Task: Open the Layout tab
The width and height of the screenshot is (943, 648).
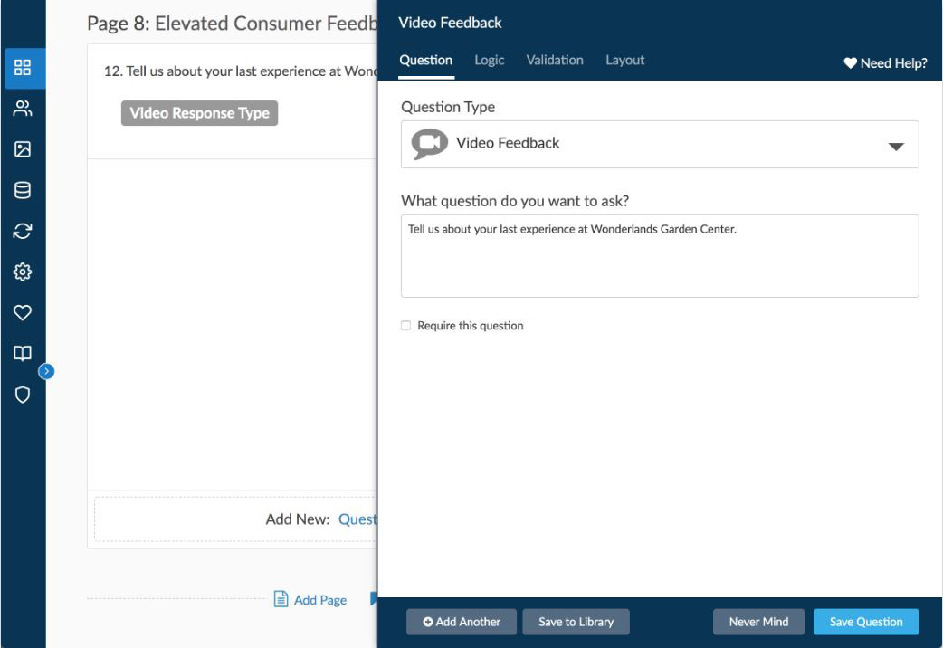Action: tap(624, 61)
